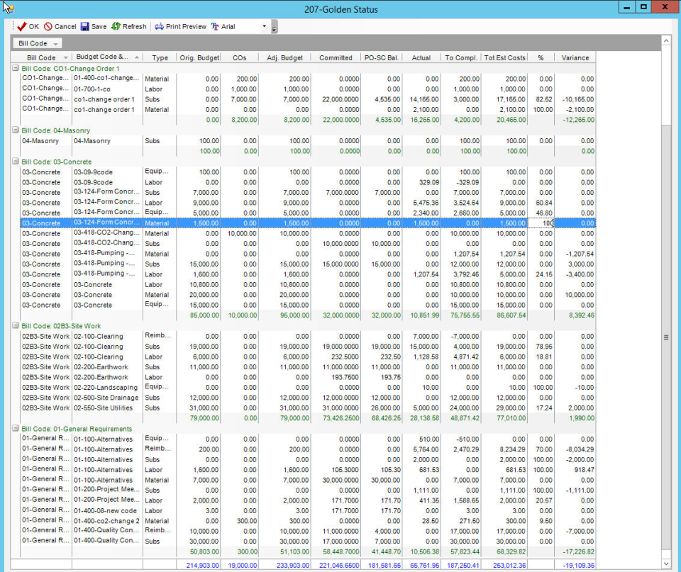
Task: Collapse the 03-Concrete bill code group
Action: 16,162
